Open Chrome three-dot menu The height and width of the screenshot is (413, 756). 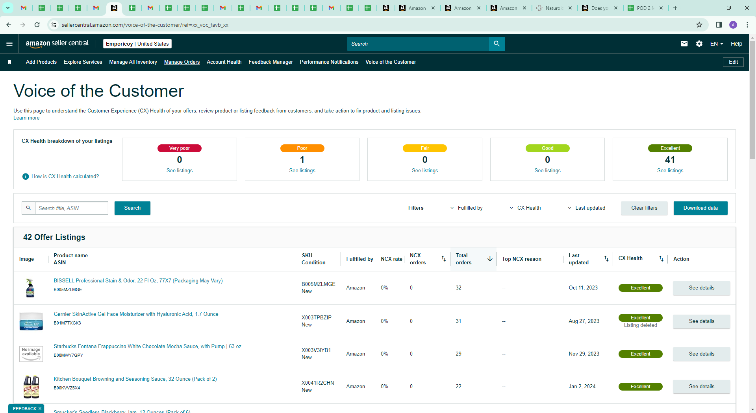(747, 25)
